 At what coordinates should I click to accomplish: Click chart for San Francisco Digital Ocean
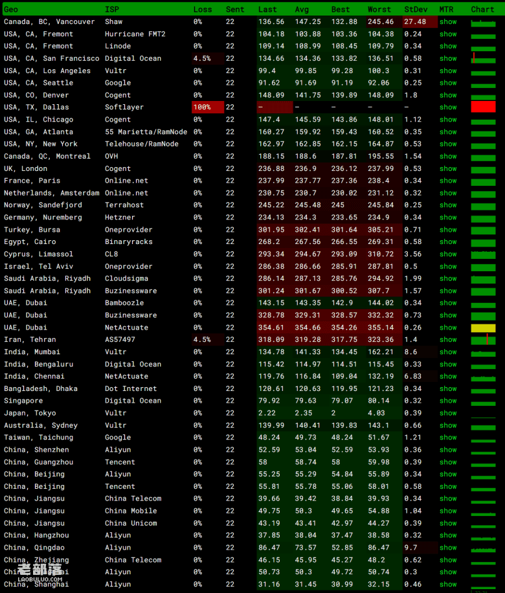[483, 59]
